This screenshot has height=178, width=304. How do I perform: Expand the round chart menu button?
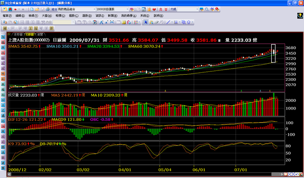[9, 34]
